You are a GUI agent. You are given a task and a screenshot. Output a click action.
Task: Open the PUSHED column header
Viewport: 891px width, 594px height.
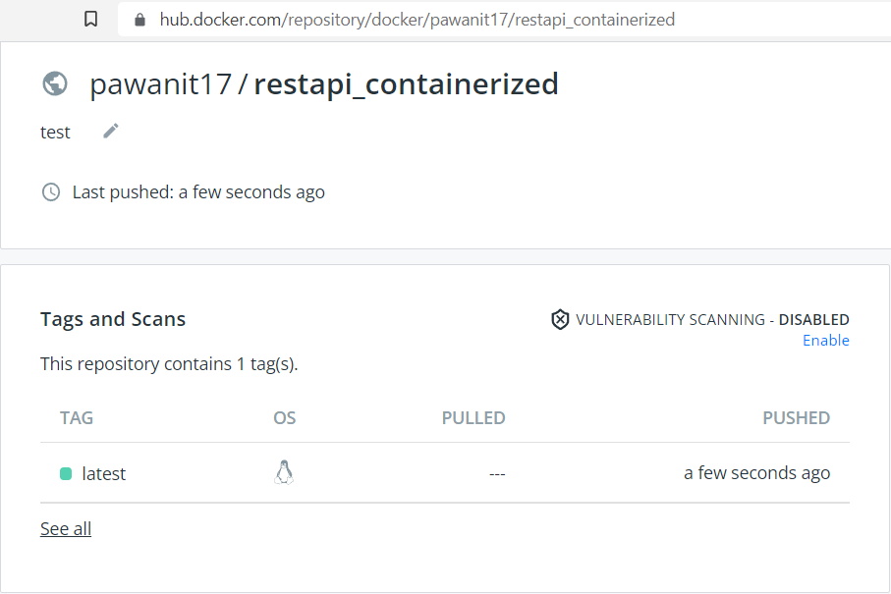click(x=796, y=417)
